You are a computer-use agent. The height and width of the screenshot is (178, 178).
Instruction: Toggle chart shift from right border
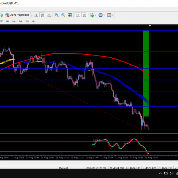point(84,15)
